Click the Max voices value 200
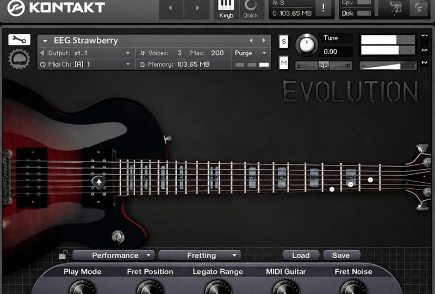Screen dimensions: 435x294 pyautogui.click(x=217, y=53)
